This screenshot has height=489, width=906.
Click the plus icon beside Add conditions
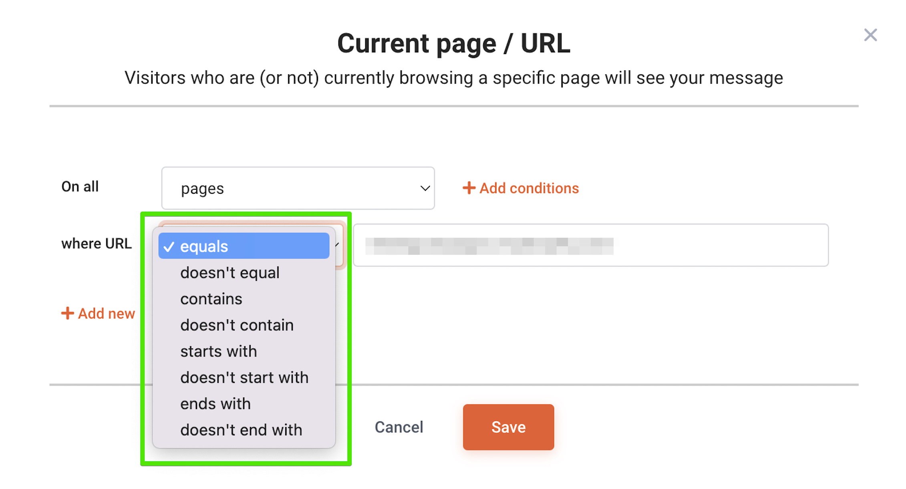tap(469, 188)
